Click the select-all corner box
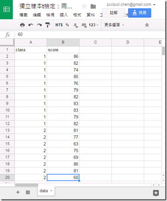The width and height of the screenshot is (167, 201). [7, 43]
